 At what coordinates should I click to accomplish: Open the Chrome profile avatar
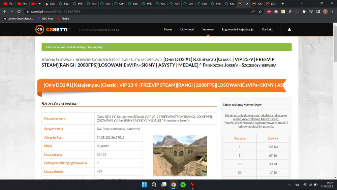(325, 11)
